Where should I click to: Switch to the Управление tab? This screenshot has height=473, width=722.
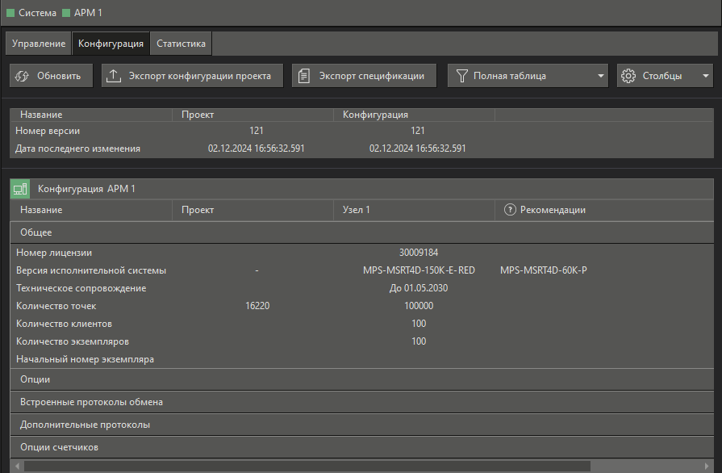39,44
